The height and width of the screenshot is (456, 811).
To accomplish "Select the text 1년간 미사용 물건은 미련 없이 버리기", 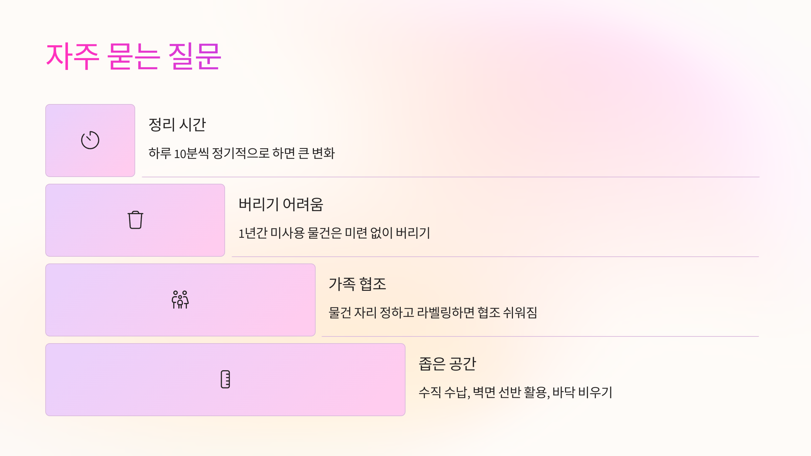I will pyautogui.click(x=334, y=233).
